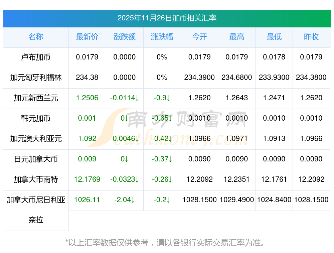Viewport: 334px width, 253px height.
Task: Select the 加元新西兰元 currency pair name
Action: tap(36, 98)
